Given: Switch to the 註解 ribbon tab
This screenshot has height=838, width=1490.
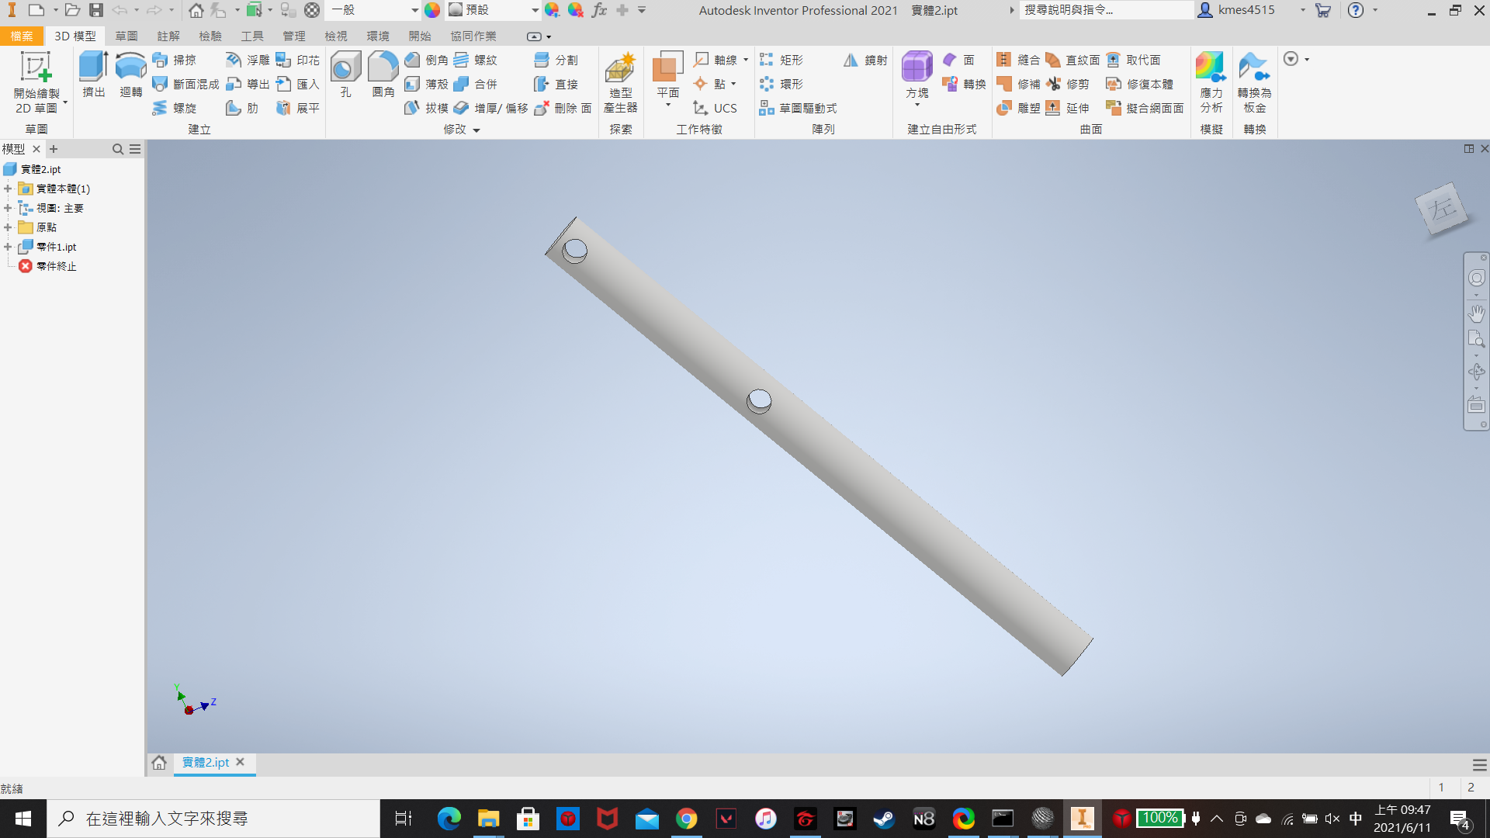Looking at the screenshot, I should click(168, 36).
